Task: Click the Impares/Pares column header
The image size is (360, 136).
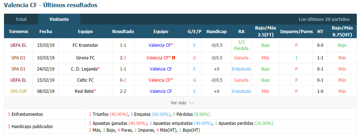Action: pyautogui.click(x=296, y=32)
